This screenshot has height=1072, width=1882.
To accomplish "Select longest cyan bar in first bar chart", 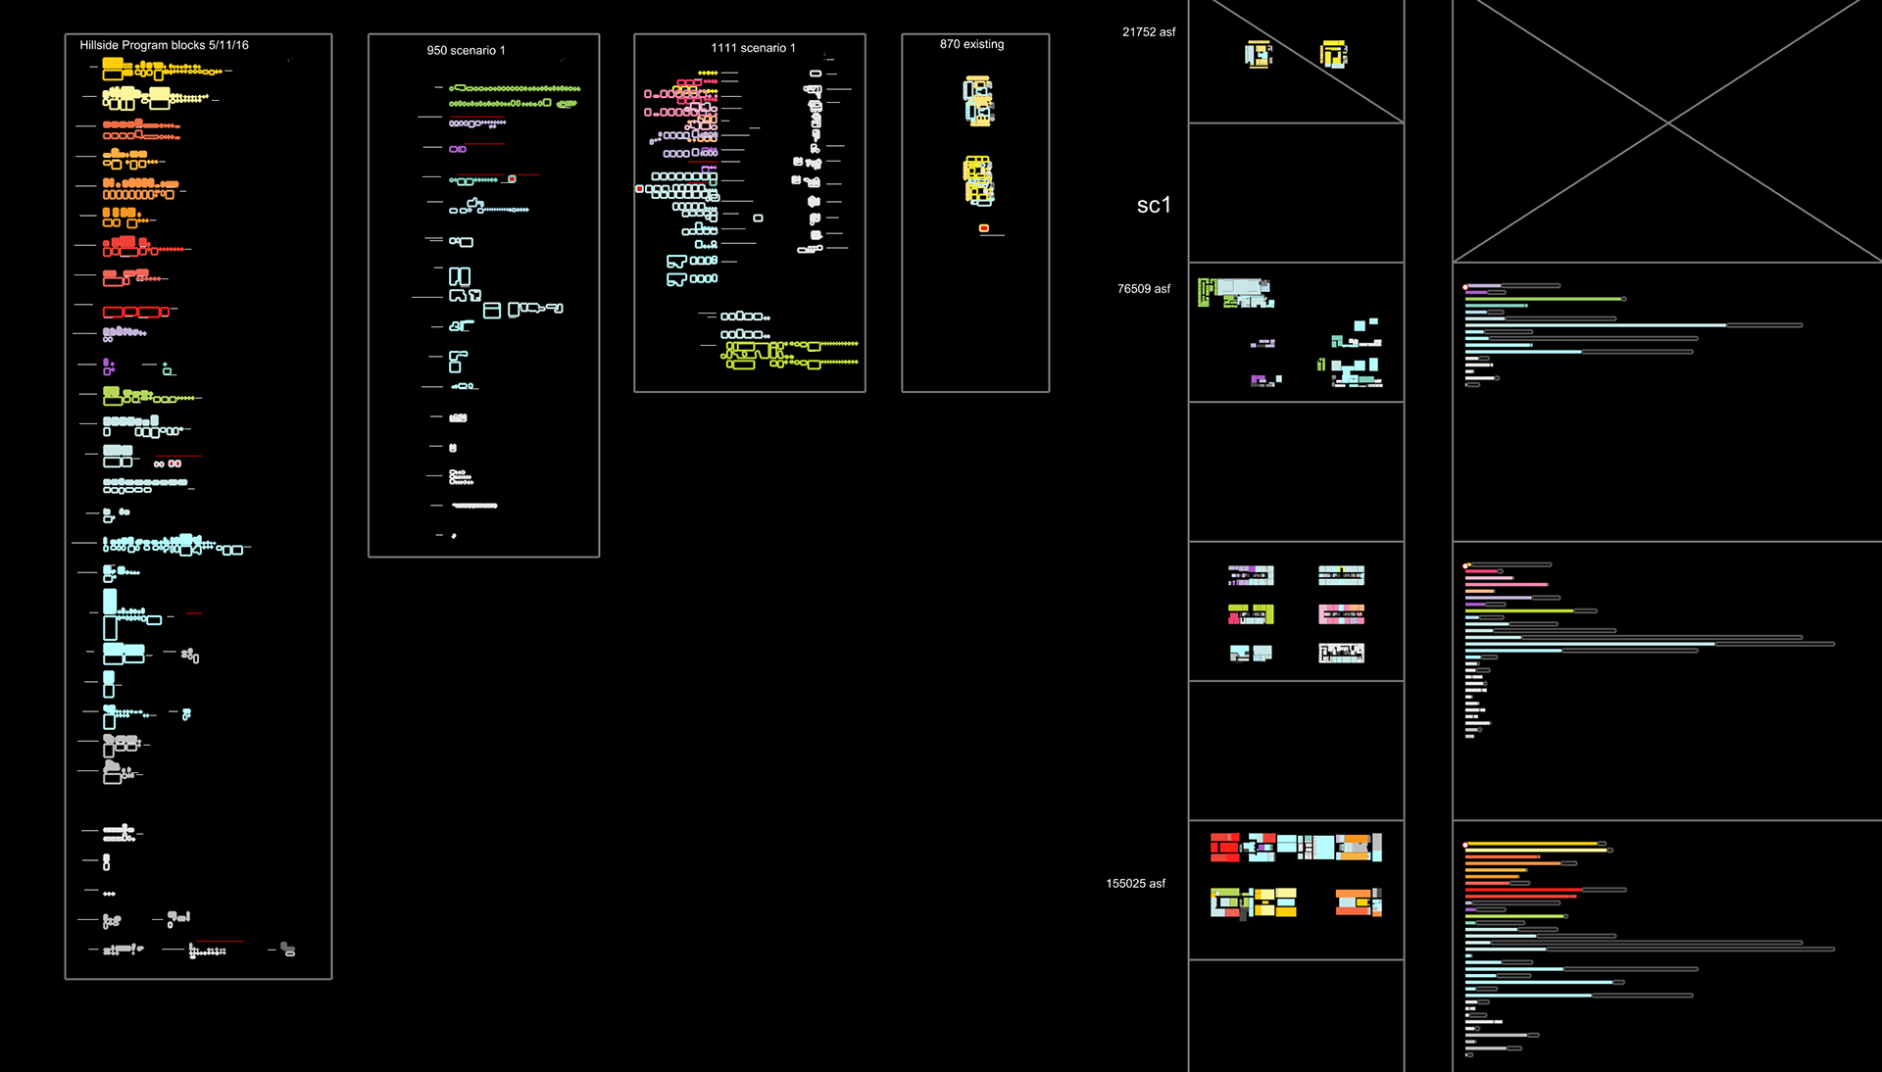I will pos(1596,325).
